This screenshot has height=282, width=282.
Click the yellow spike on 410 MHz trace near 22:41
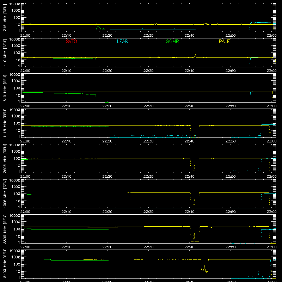click(195, 56)
